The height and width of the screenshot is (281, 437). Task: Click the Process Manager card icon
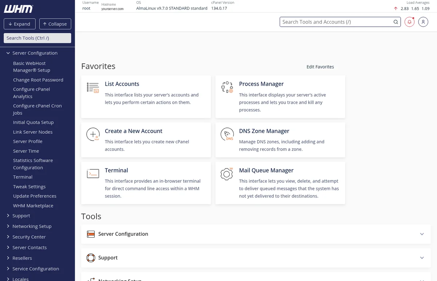pyautogui.click(x=227, y=87)
